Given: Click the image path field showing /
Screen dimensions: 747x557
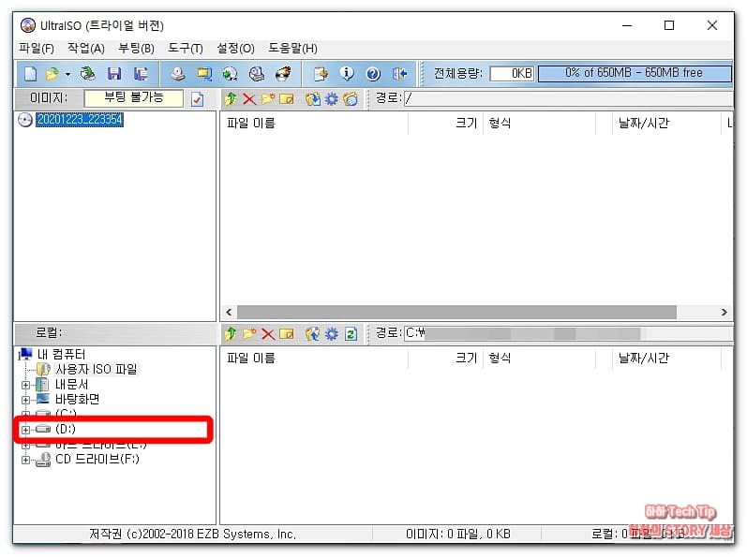Looking at the screenshot, I should (568, 98).
